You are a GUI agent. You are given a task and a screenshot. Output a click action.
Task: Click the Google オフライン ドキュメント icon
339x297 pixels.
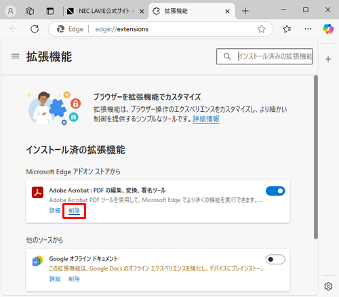[x=37, y=260]
